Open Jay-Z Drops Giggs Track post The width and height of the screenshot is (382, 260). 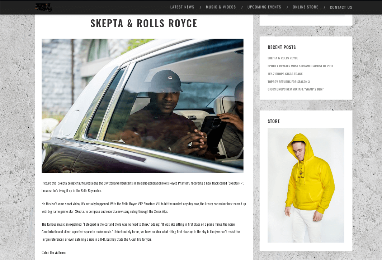285,74
